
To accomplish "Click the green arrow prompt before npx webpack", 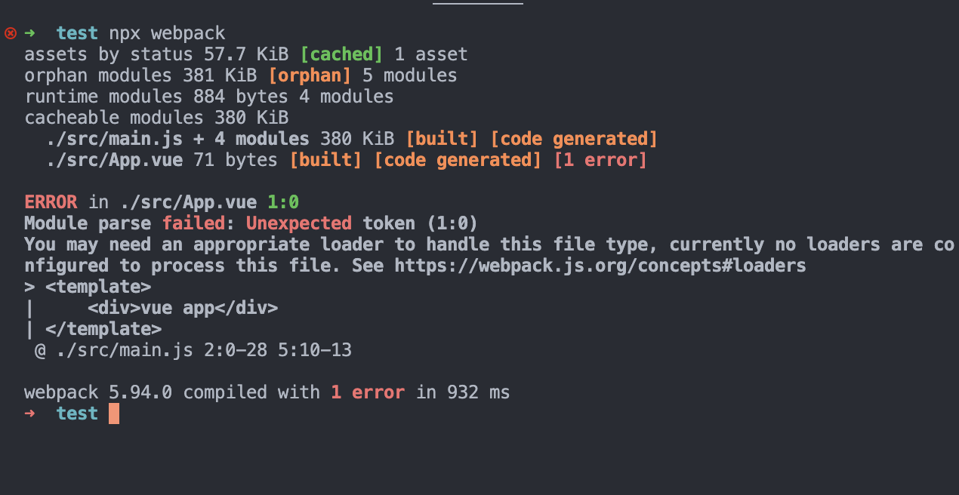I will pyautogui.click(x=29, y=33).
